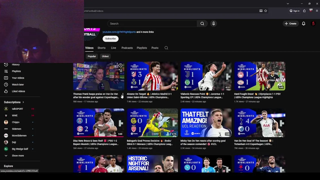Viewport: 320px width, 180px height.
Task: Click the install app icon in address bar
Action: pyautogui.click(x=261, y=11)
